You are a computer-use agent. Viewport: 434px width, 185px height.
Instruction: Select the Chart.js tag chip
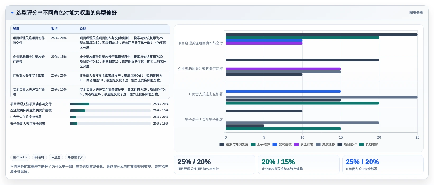point(20,158)
